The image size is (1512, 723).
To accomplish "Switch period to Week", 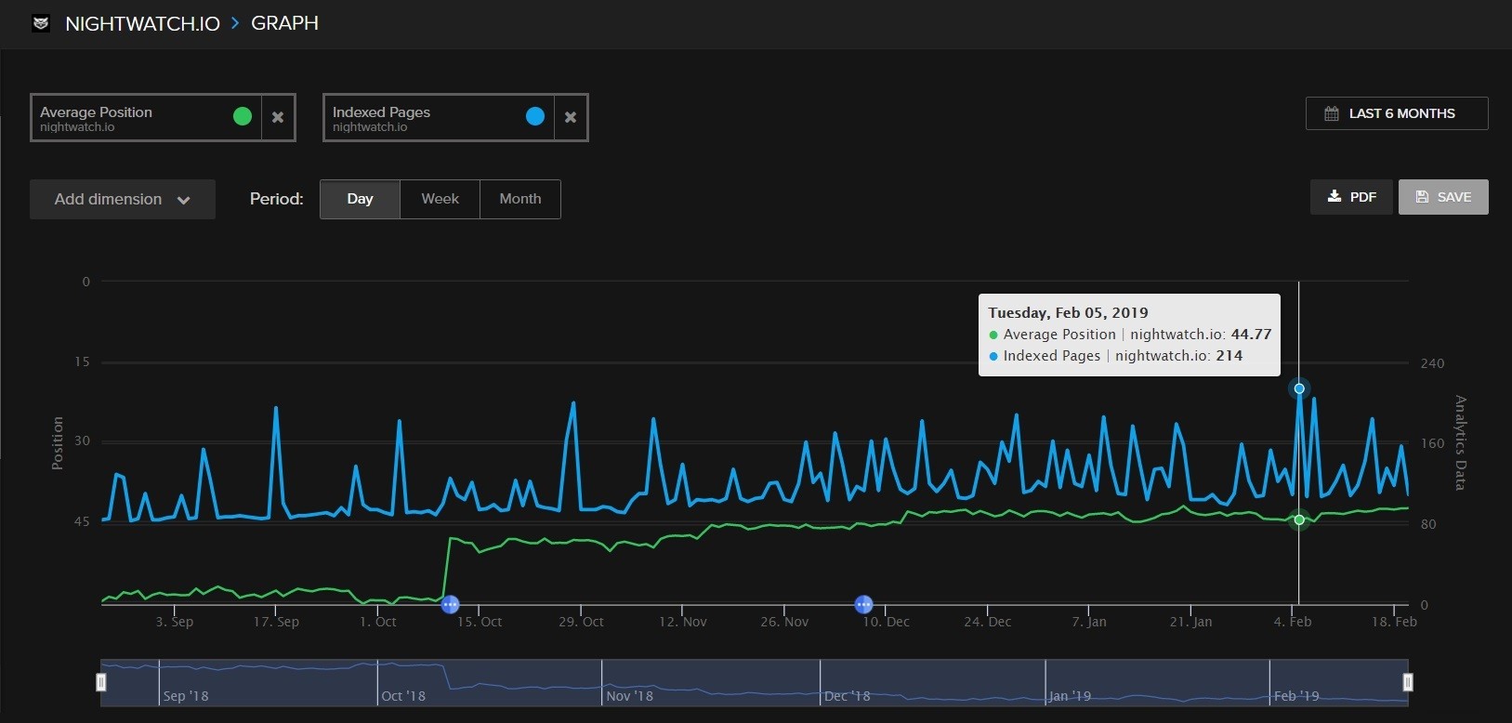I will pos(440,199).
